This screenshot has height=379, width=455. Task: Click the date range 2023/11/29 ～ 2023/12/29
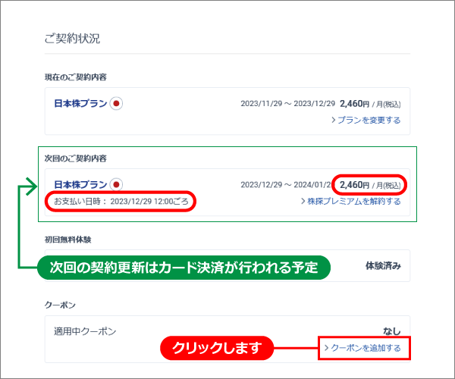click(x=288, y=104)
